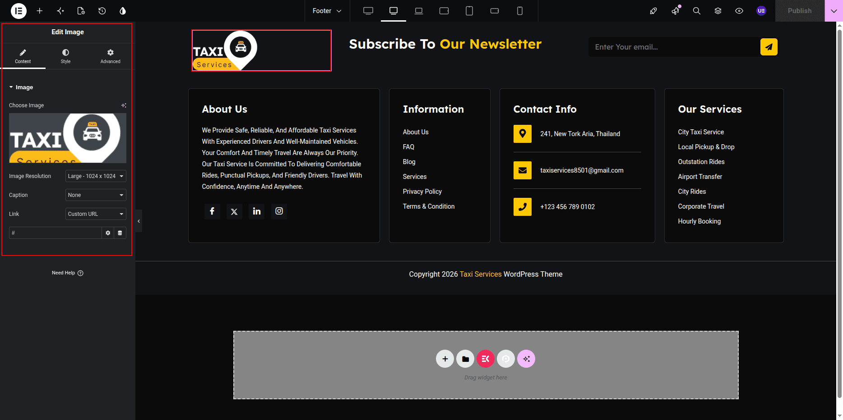The image size is (843, 420).
Task: Click the add template folder icon
Action: pos(465,359)
